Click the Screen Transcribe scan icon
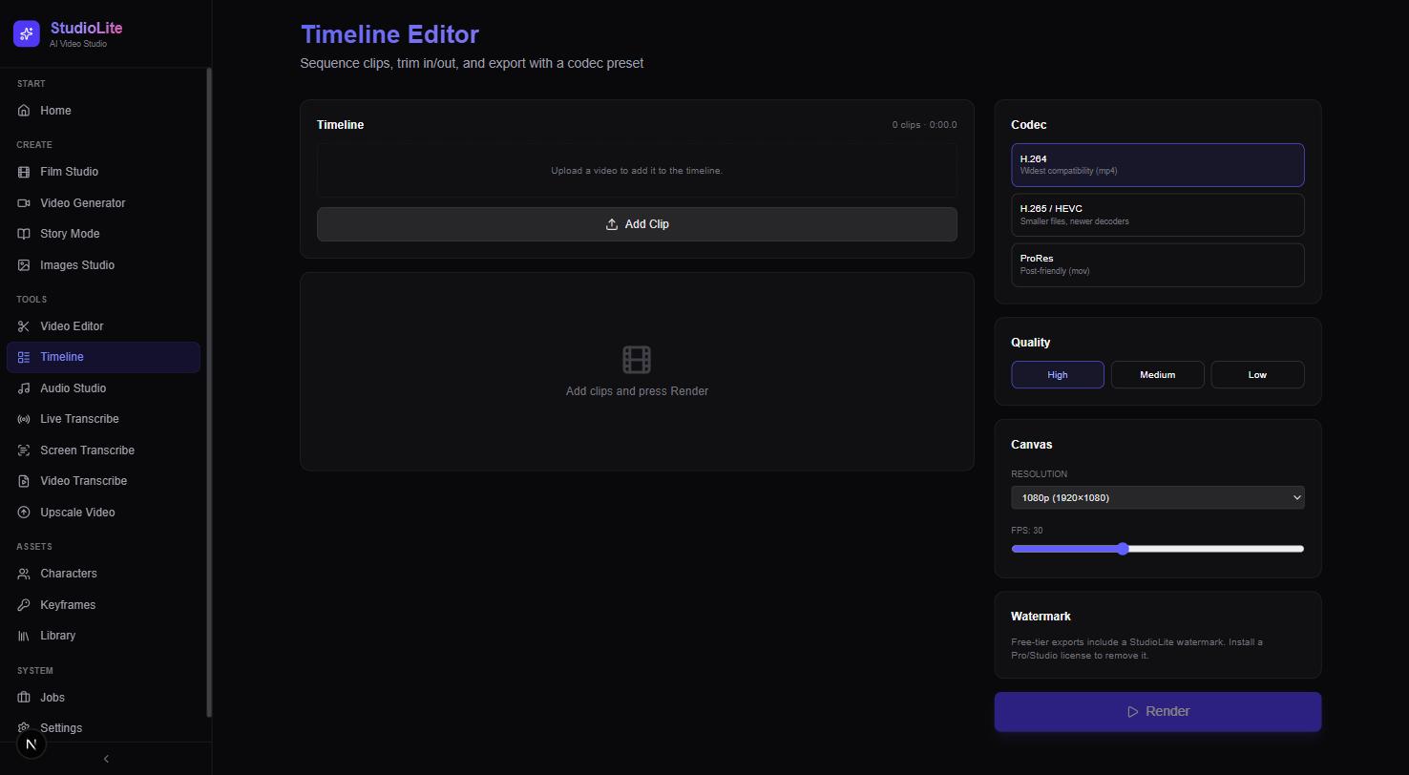 click(x=24, y=450)
